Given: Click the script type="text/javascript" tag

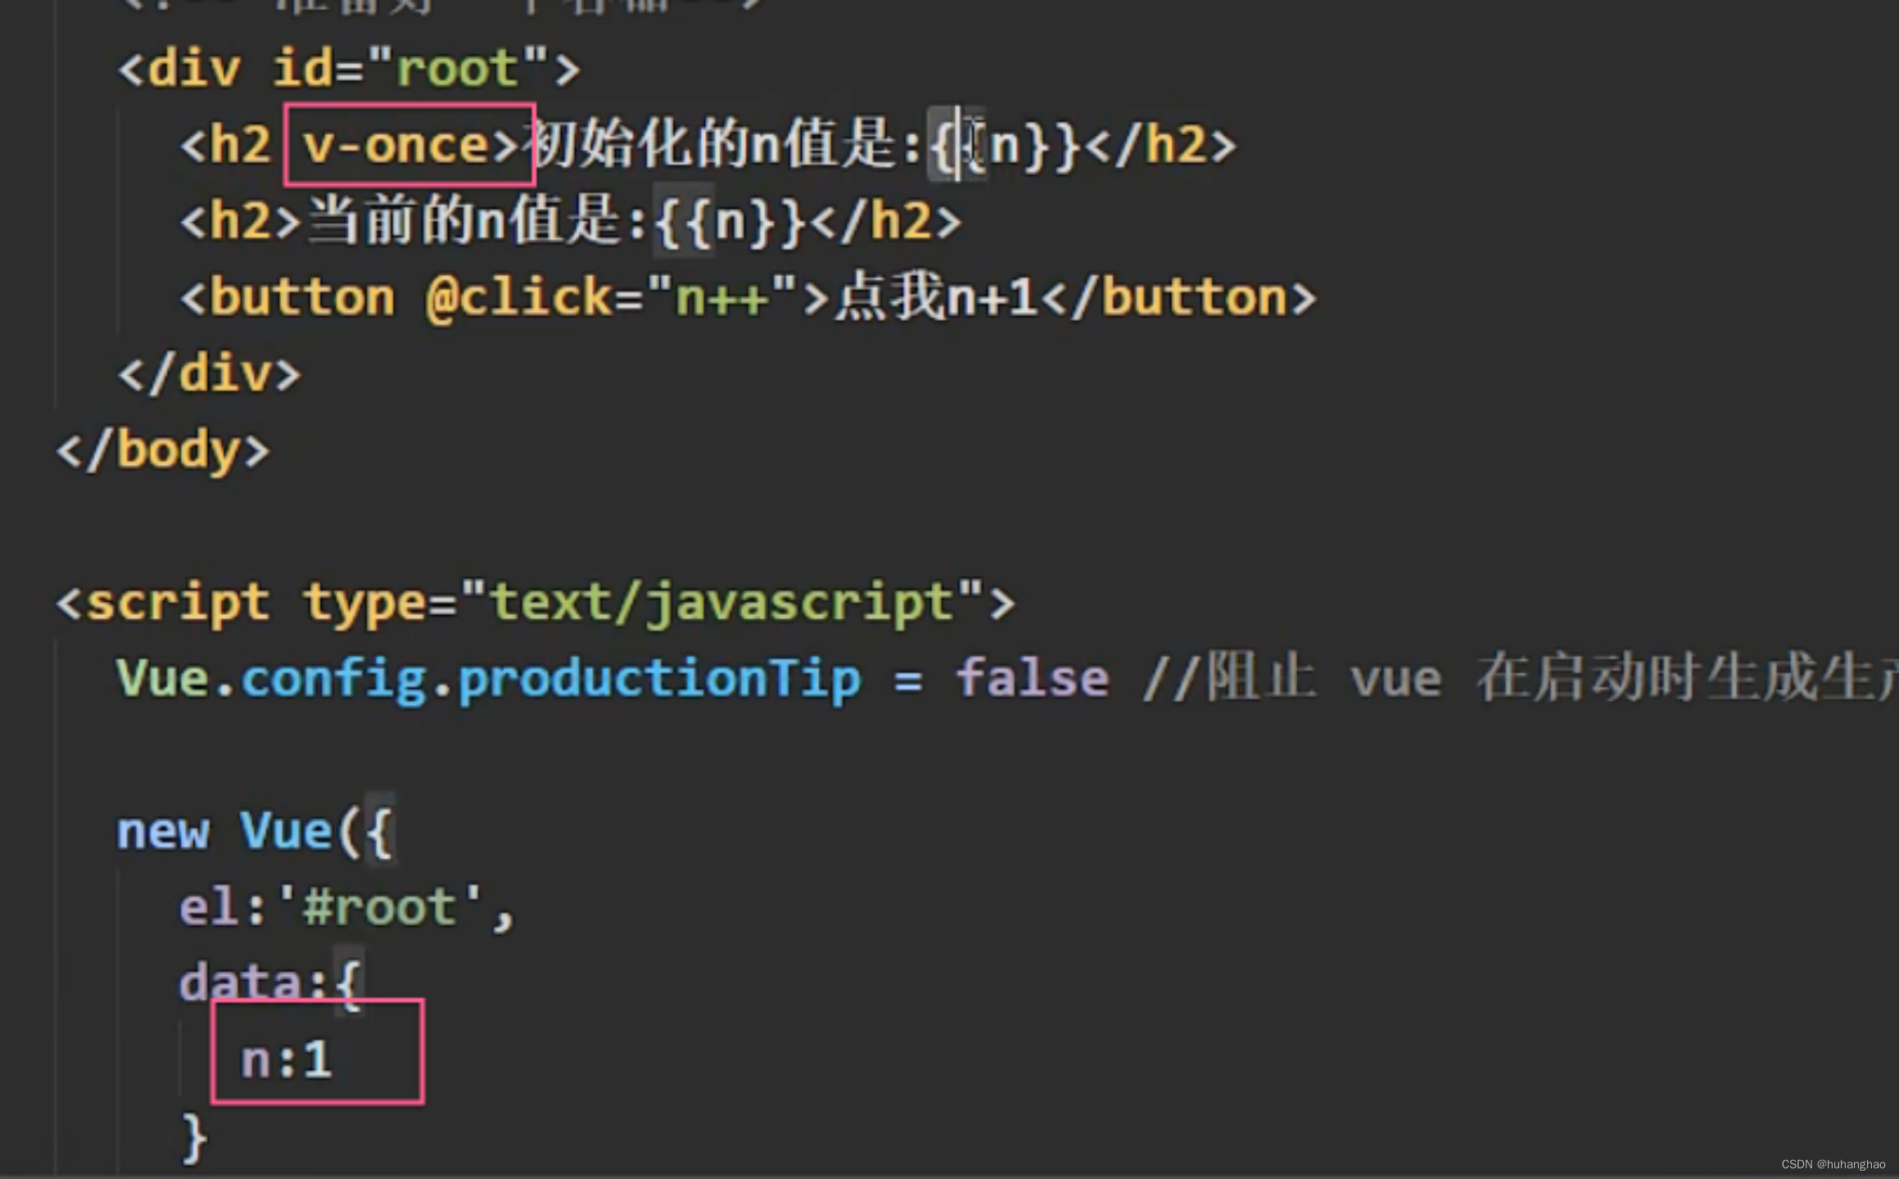Looking at the screenshot, I should (x=535, y=603).
